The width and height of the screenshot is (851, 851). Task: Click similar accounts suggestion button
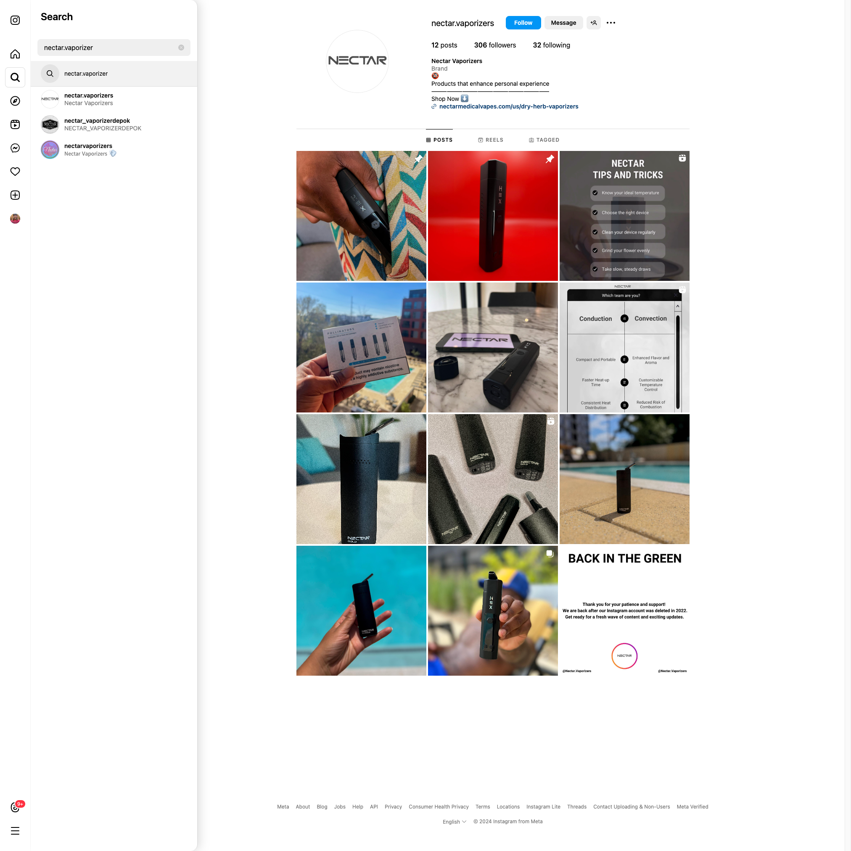[593, 23]
